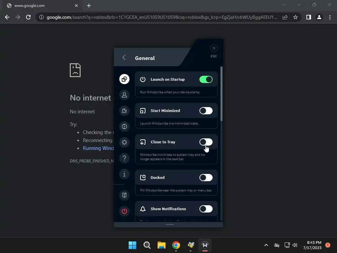The width and height of the screenshot is (337, 253).
Task: Click the preferences panel scrollbar
Action: click(x=221, y=94)
